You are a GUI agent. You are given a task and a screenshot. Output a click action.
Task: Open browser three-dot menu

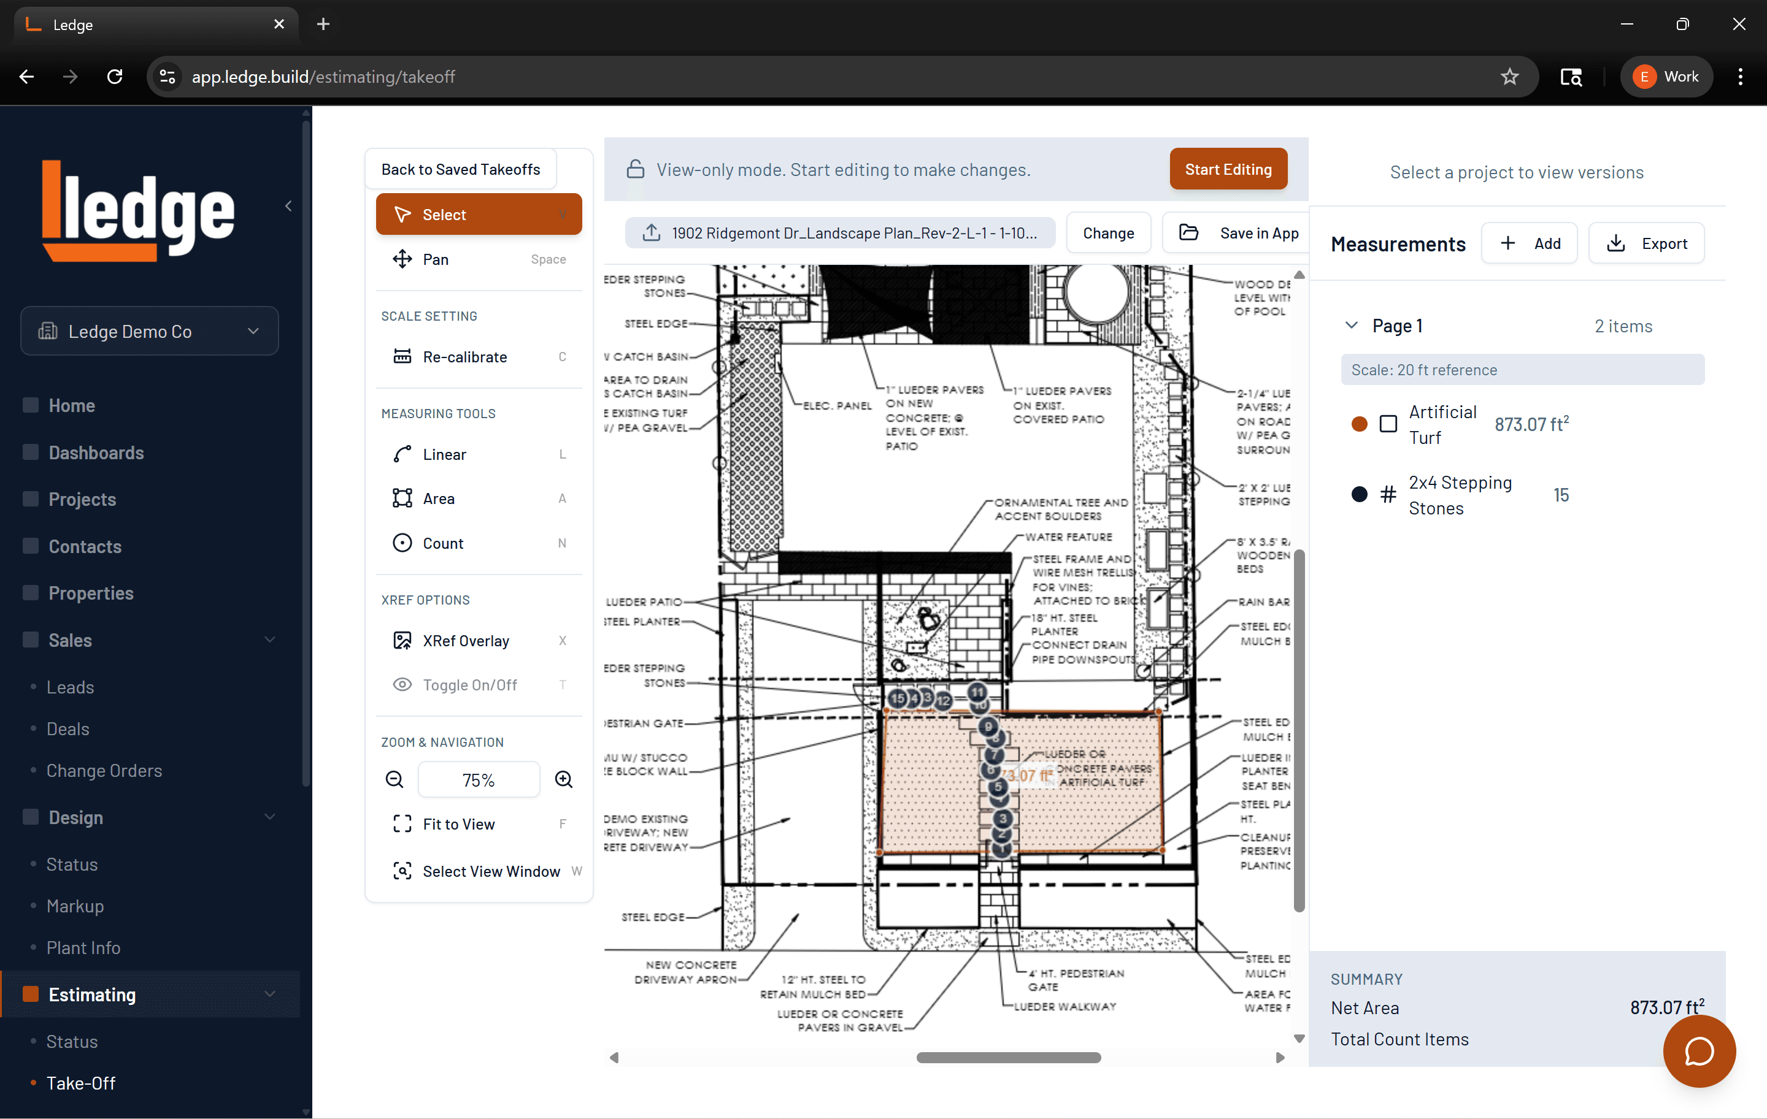[1740, 76]
